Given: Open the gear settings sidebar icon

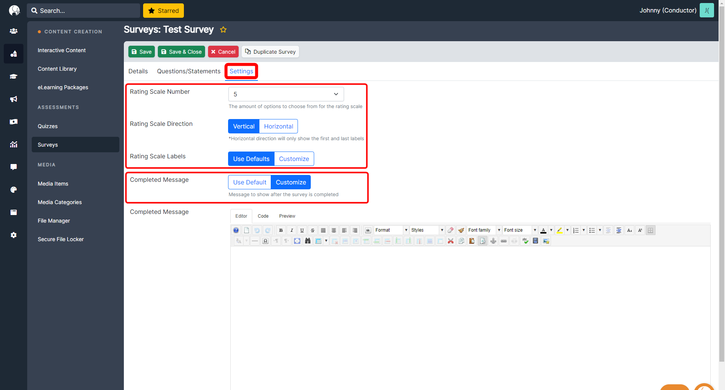Looking at the screenshot, I should point(14,235).
